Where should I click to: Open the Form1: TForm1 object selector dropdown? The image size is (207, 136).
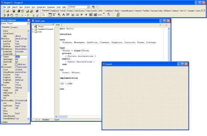(x=28, y=24)
